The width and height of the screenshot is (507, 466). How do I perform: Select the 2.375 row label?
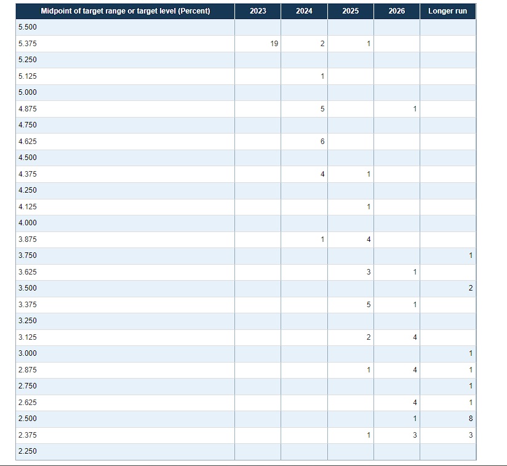click(x=28, y=436)
